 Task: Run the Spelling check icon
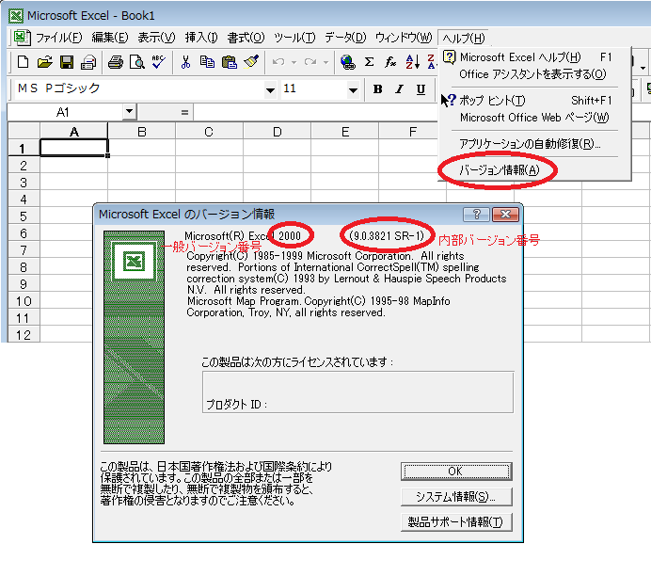(159, 62)
